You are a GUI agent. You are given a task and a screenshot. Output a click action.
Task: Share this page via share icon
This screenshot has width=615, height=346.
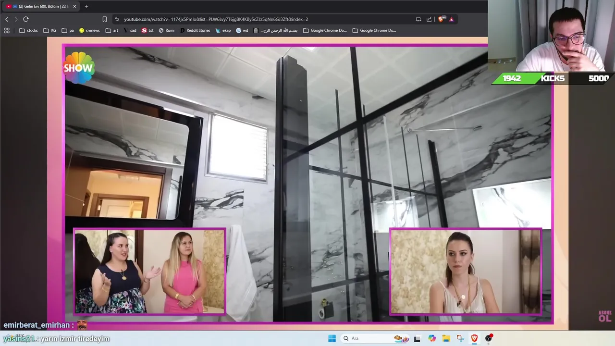click(x=429, y=19)
